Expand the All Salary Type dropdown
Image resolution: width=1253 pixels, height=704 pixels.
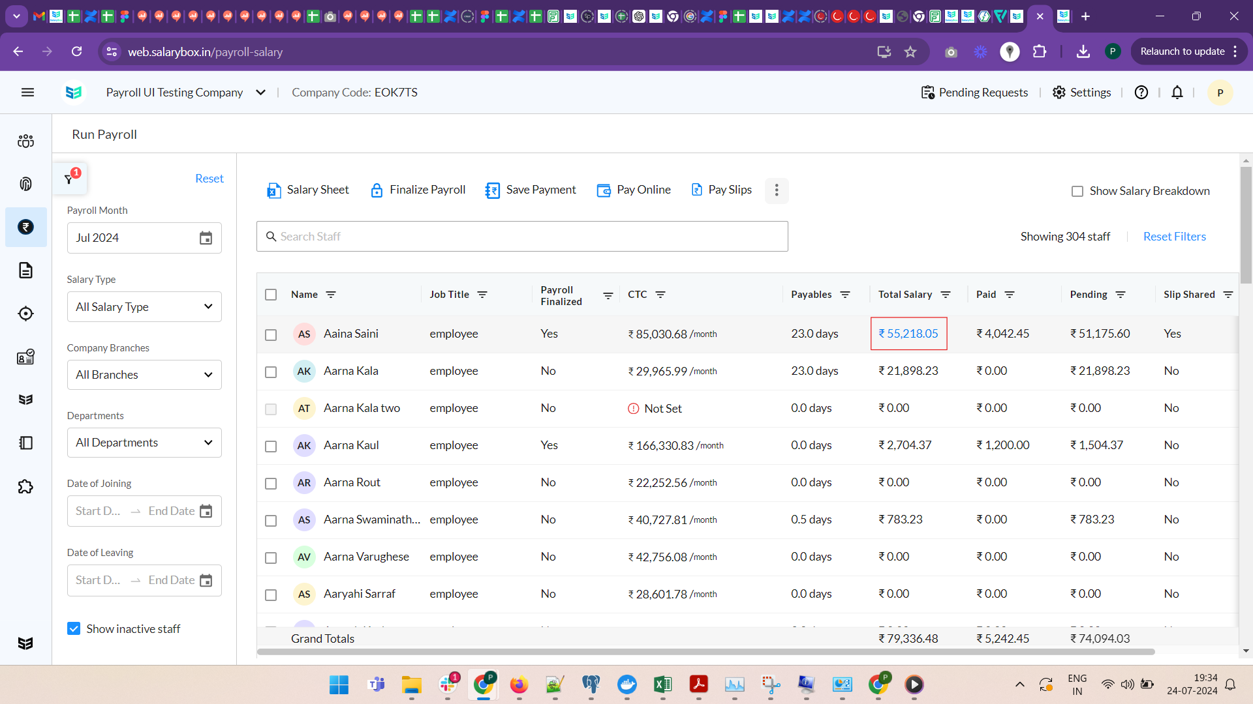click(144, 306)
